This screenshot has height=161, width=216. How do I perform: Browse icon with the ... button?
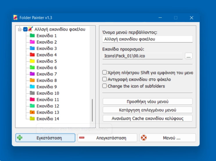pyautogui.click(x=189, y=56)
